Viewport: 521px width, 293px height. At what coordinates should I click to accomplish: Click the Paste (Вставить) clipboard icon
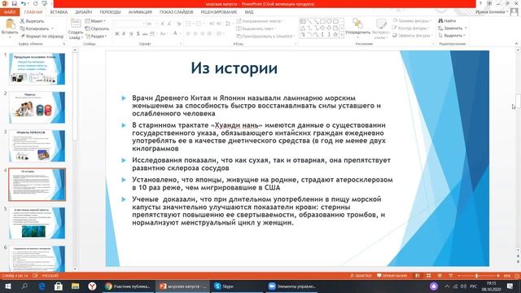coord(10,24)
